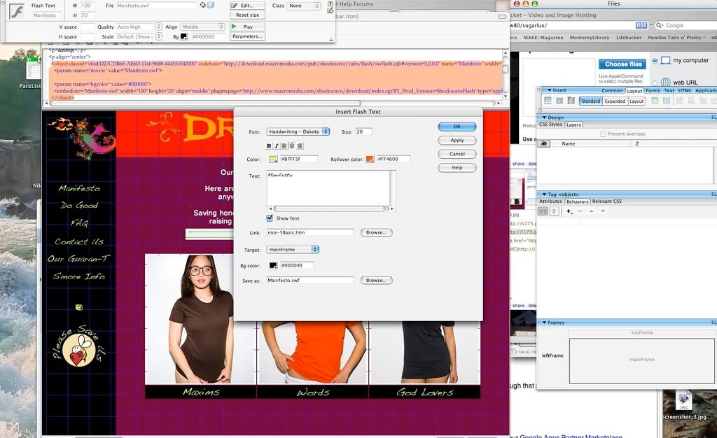
Task: Open the Target dropdown showing mainFrame
Action: click(293, 249)
